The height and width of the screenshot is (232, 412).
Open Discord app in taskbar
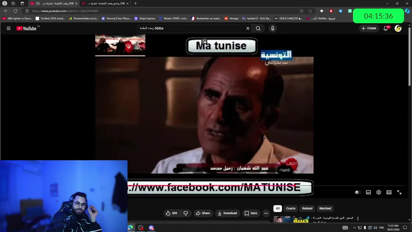click(x=151, y=228)
